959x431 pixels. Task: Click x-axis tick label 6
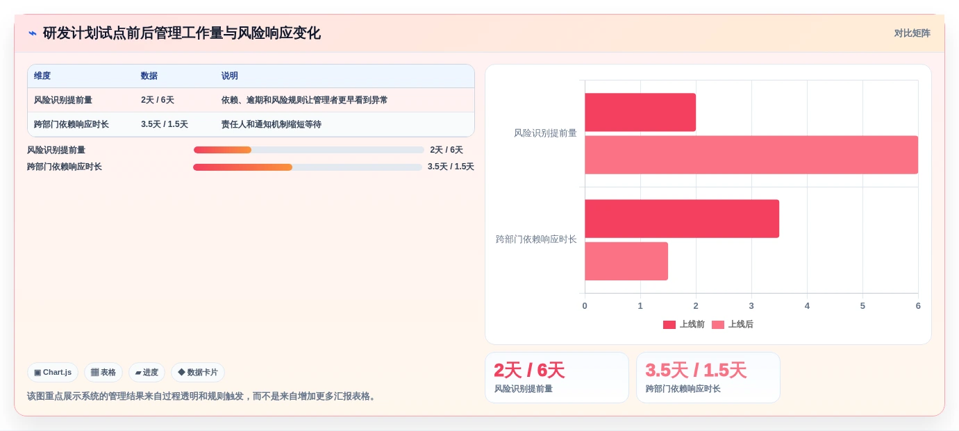[x=918, y=306]
